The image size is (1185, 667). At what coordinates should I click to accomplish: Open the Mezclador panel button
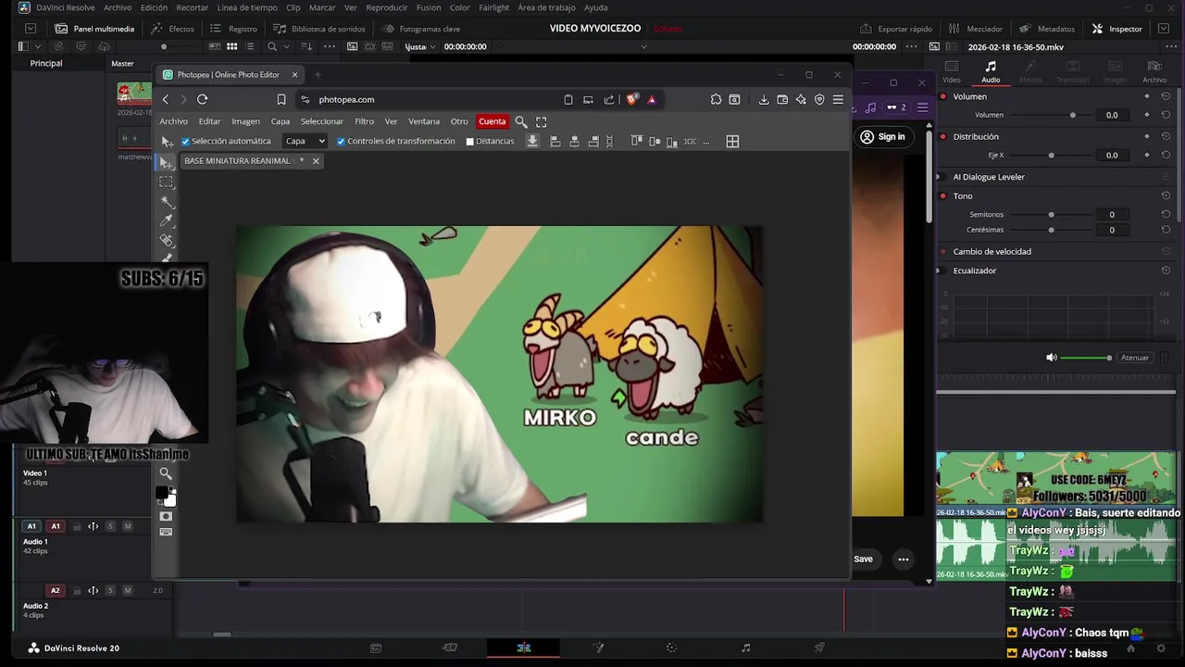[x=977, y=29]
